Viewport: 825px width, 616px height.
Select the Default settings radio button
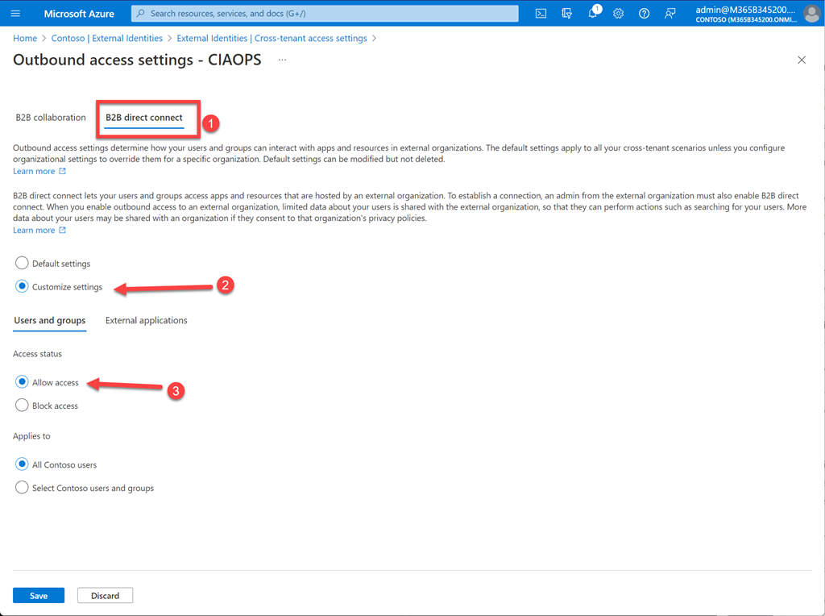(22, 264)
